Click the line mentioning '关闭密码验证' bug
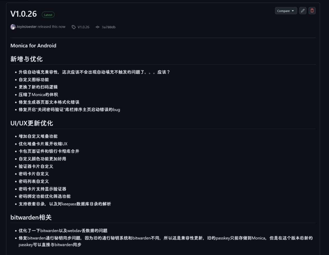 [x=69, y=110]
